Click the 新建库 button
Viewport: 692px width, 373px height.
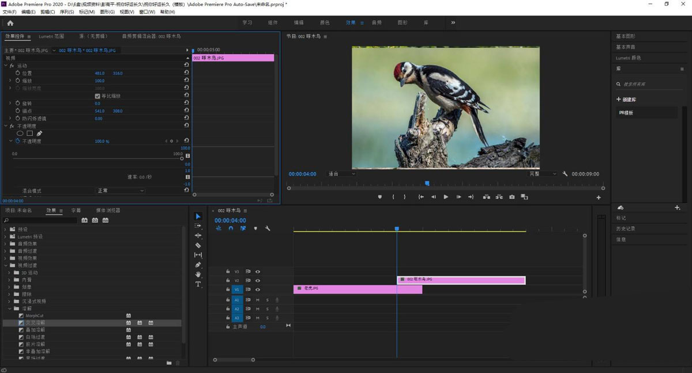click(626, 100)
